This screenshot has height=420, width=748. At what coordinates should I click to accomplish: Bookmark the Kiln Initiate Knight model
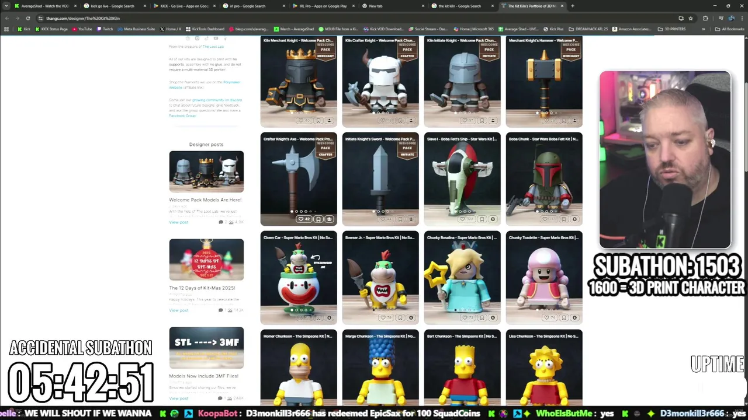tap(482, 121)
